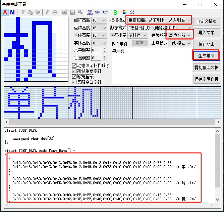Insert the ABC ASCII character set
This screenshot has height=212, width=224.
tap(105, 12)
